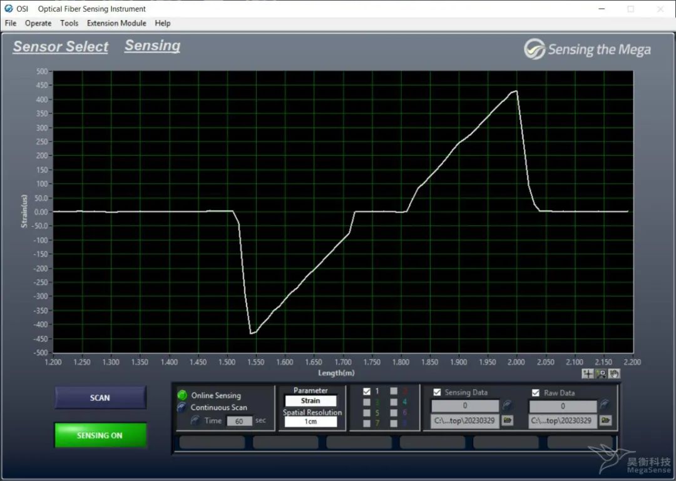Click the Raw Data count field
The image size is (676, 481).
563,406
